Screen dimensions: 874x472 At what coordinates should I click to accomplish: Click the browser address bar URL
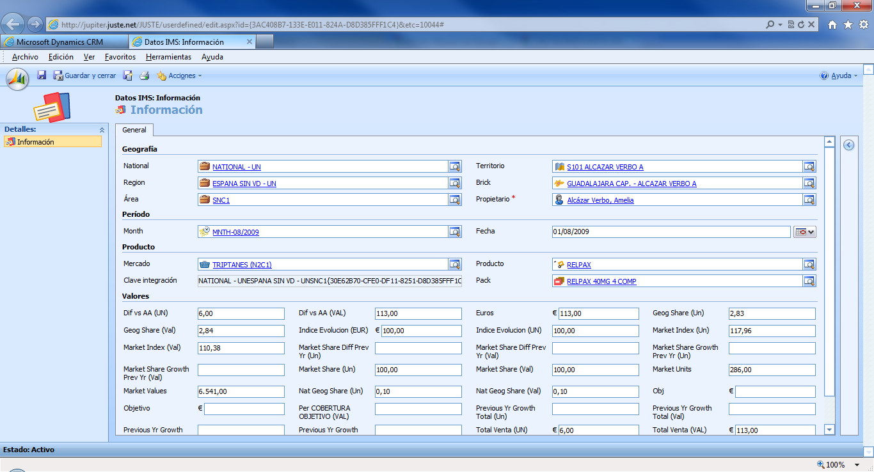click(x=253, y=24)
